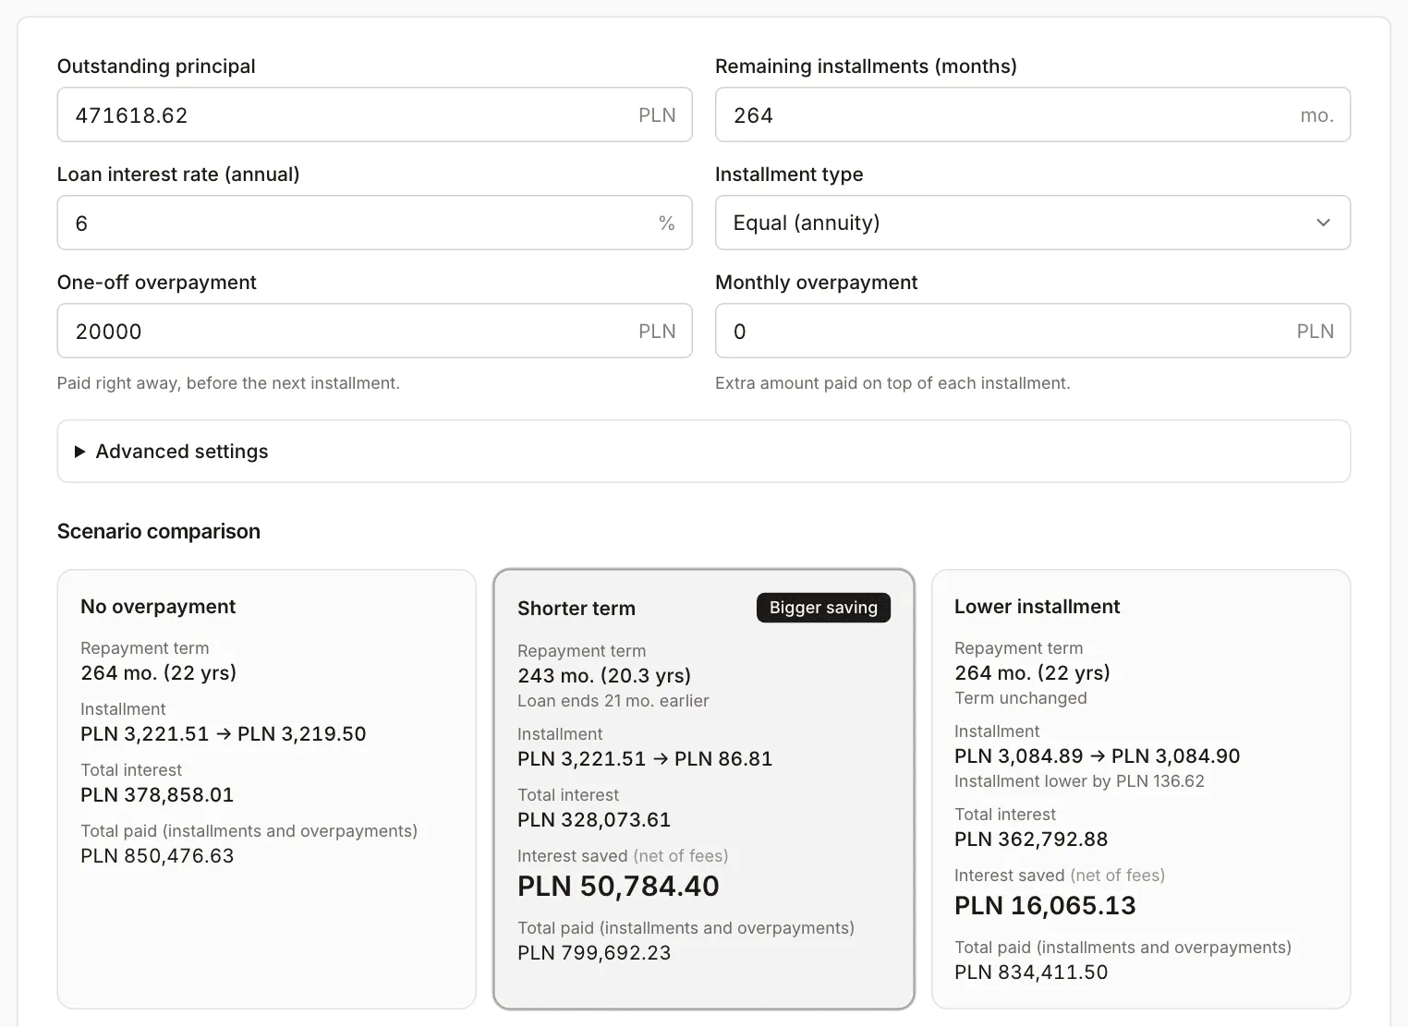The width and height of the screenshot is (1408, 1027).
Task: Select the One-off overpayment field
Action: (374, 331)
